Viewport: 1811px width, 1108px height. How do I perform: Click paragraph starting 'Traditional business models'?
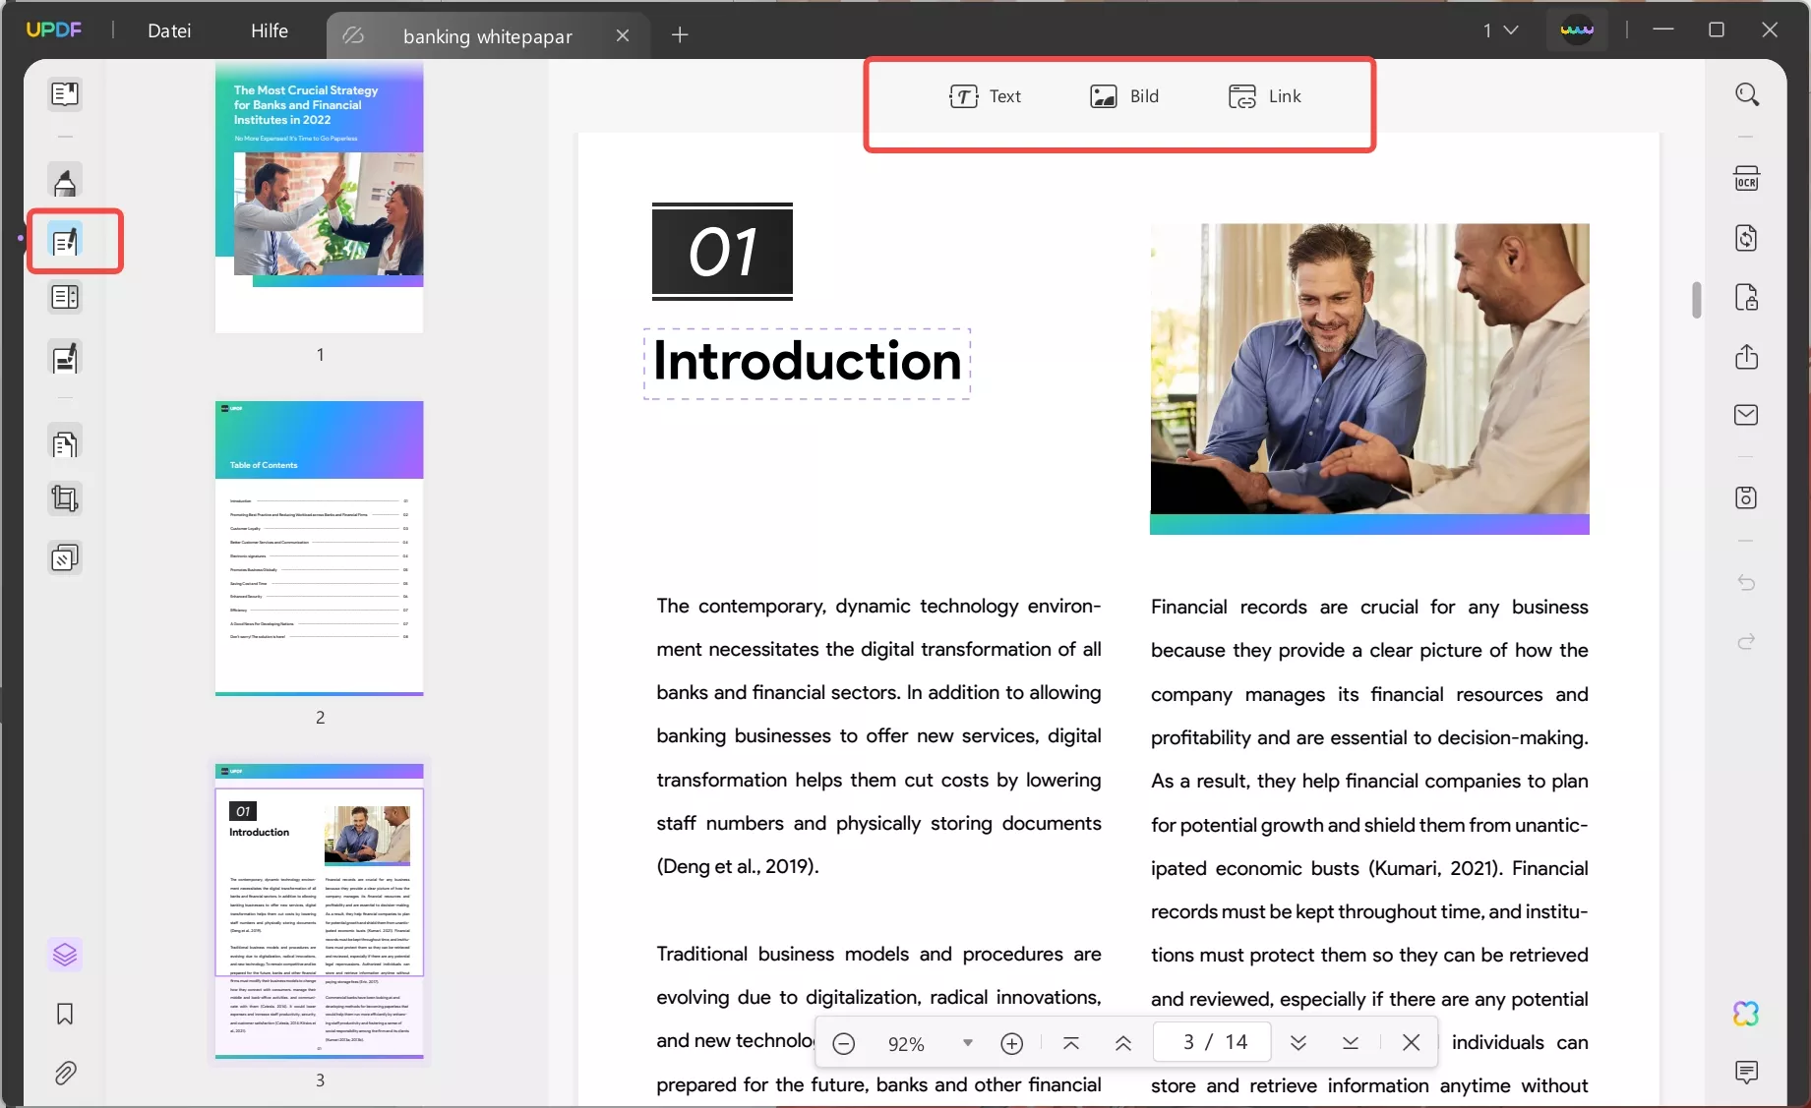coord(878,1019)
